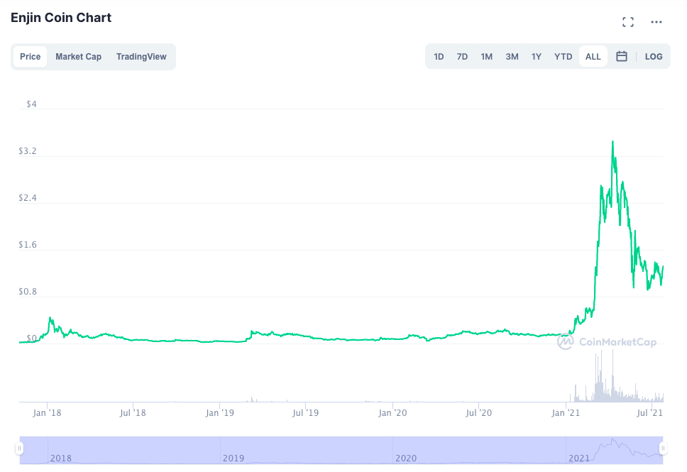Image resolution: width=687 pixels, height=472 pixels.
Task: Click the tallest 2021 volume bar
Action: coord(612,376)
